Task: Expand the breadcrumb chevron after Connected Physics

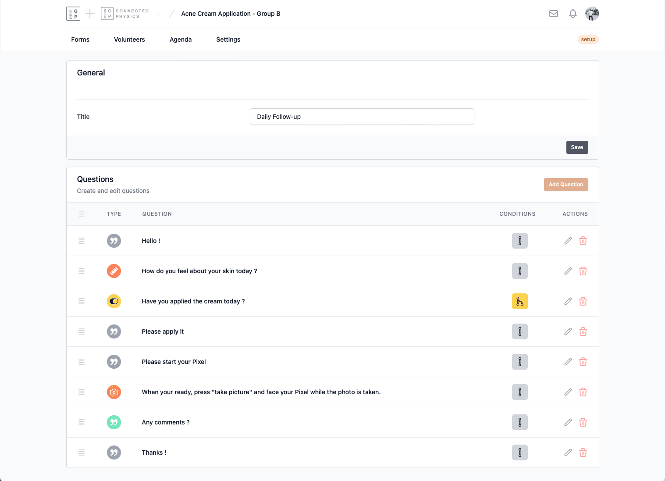Action: tap(158, 14)
